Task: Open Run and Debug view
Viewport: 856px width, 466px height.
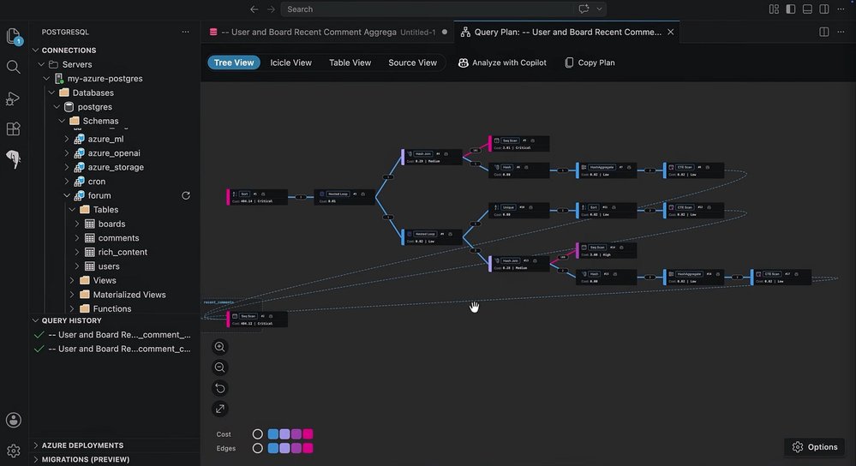Action: (13, 99)
